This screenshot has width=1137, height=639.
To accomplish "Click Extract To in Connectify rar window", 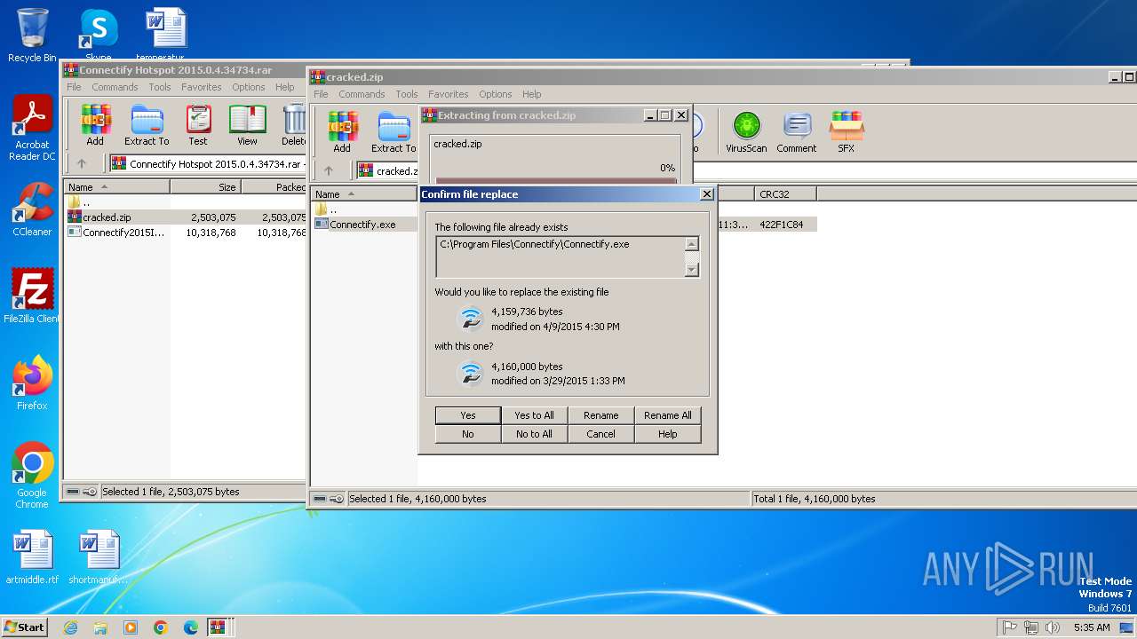I will click(147, 125).
